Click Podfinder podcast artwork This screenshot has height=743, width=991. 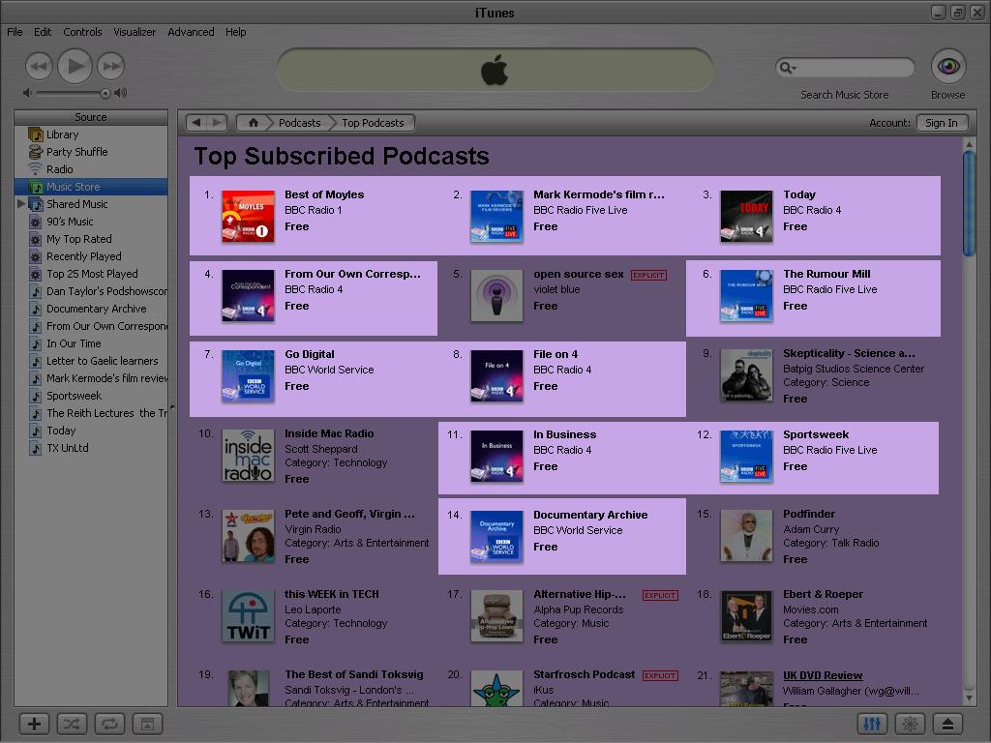(x=746, y=536)
